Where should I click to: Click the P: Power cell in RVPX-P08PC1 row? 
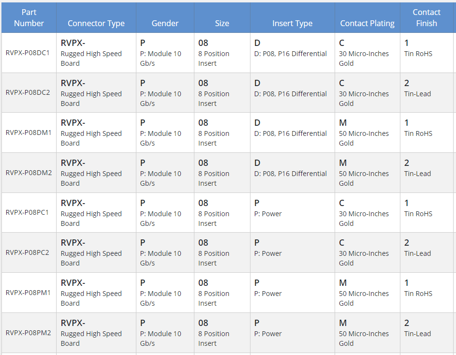268,214
